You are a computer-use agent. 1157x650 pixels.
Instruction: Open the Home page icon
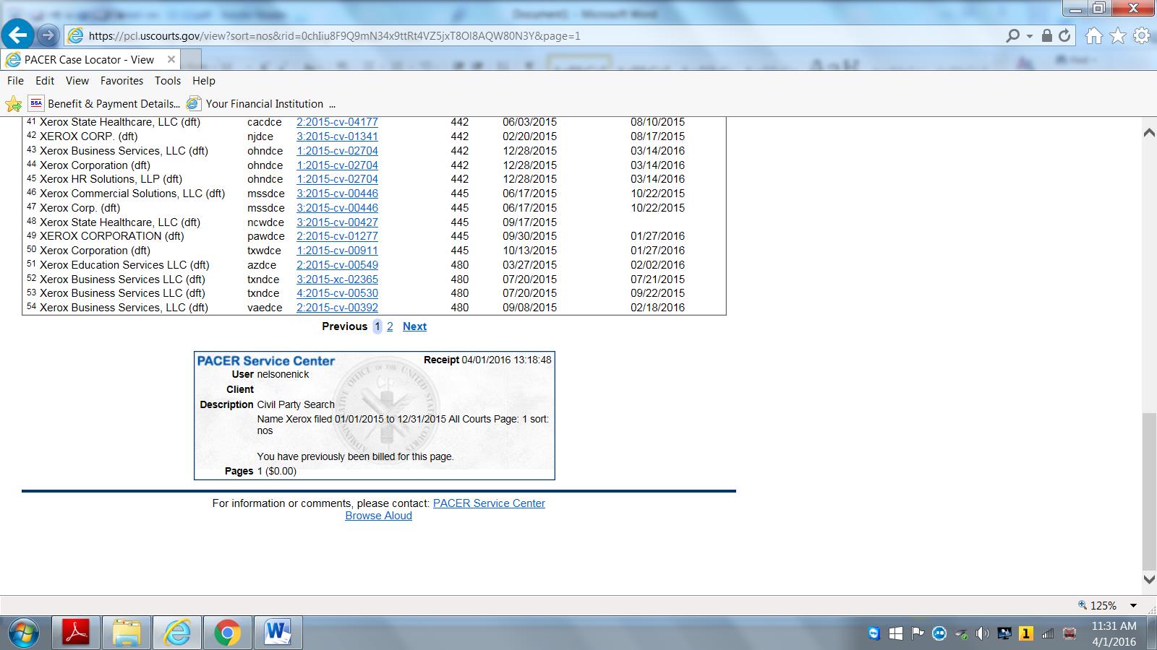1093,35
